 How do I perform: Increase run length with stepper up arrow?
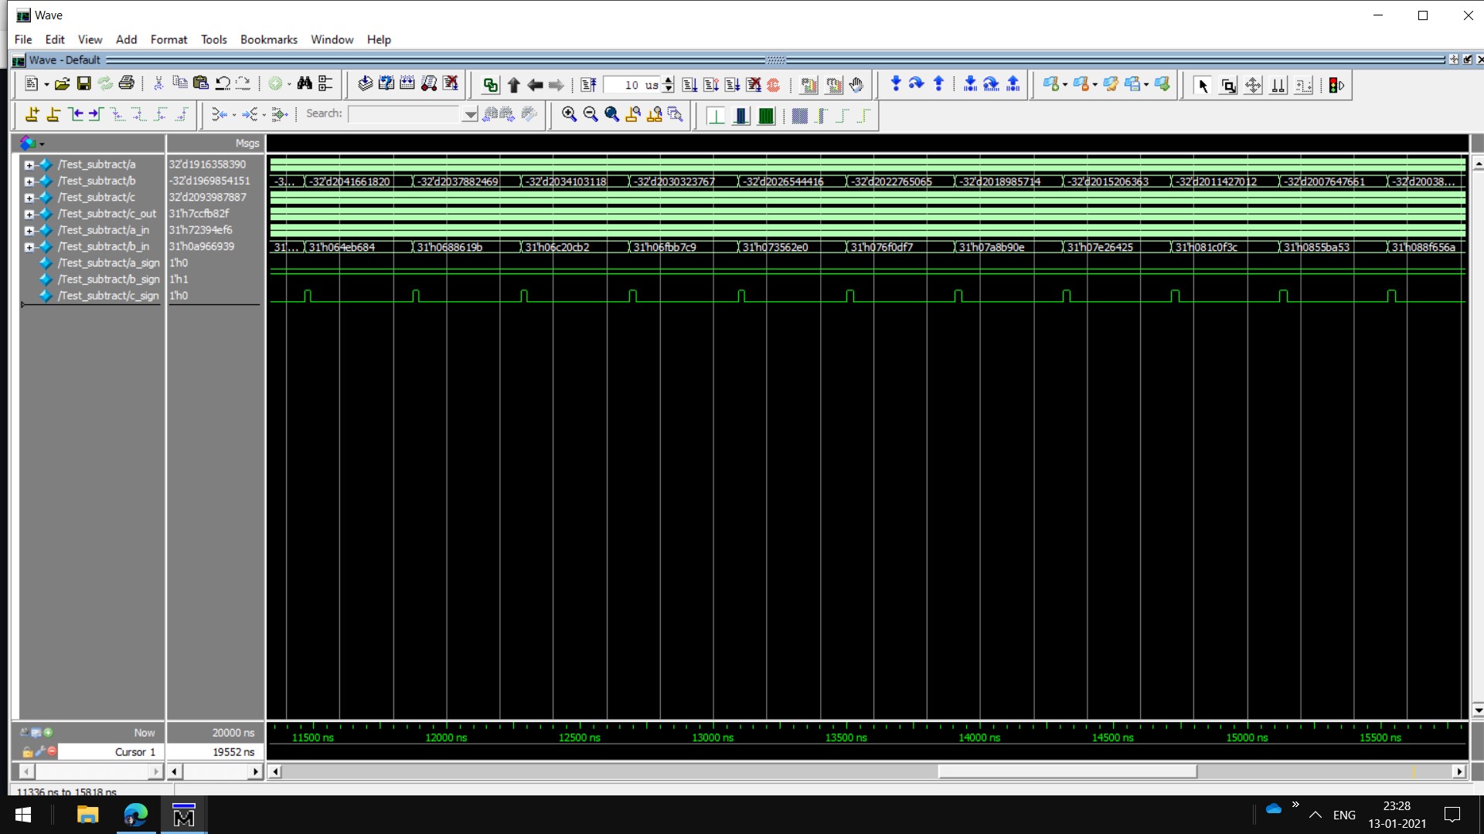(669, 80)
